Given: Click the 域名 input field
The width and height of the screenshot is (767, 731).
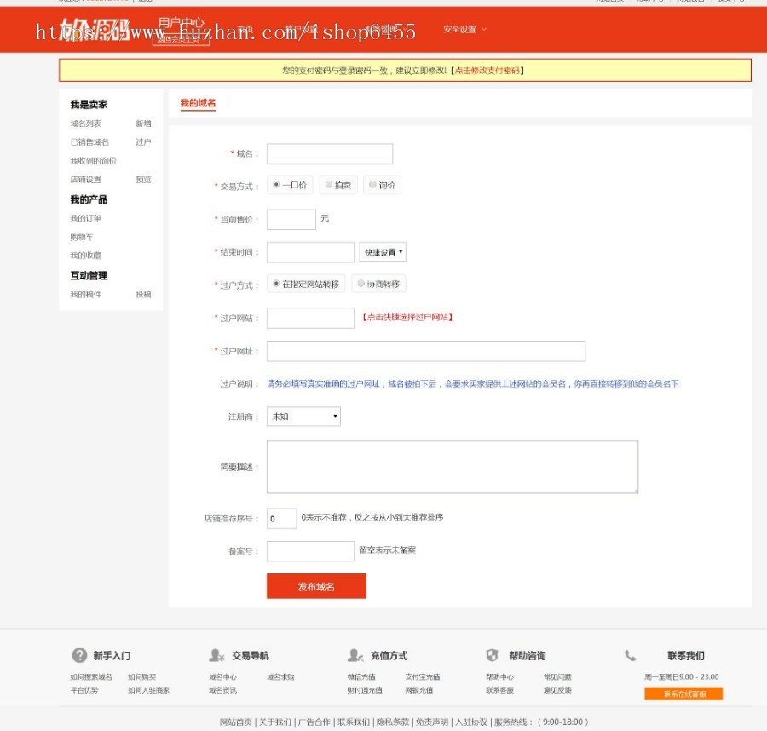Looking at the screenshot, I should click(x=330, y=153).
